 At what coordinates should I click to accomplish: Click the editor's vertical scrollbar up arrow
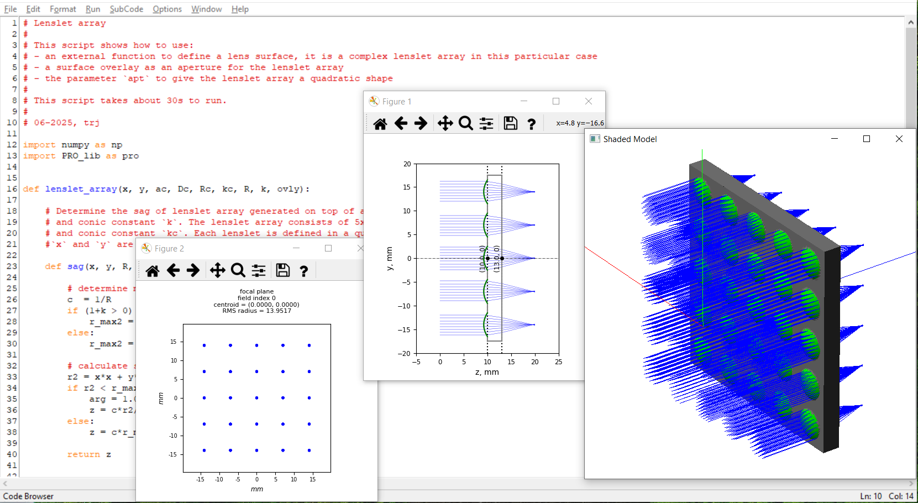911,23
